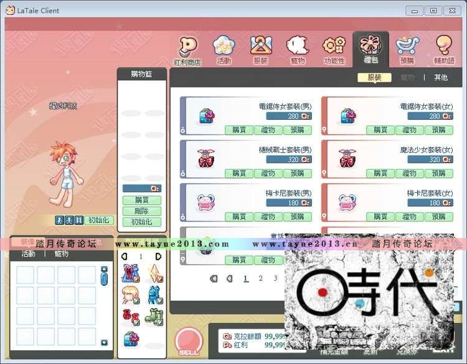Image resolution: width=467 pixels, height=364 pixels.
Task: Click the 梅卡尼套裝(女) pink bear thumbnail
Action: (347, 202)
